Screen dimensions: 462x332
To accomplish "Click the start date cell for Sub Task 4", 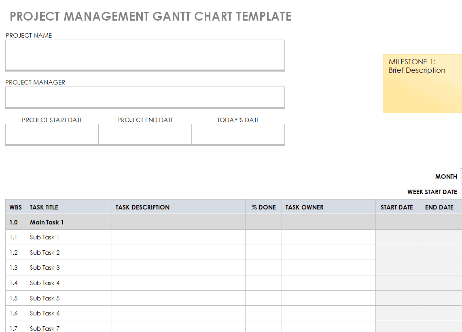I will point(396,283).
